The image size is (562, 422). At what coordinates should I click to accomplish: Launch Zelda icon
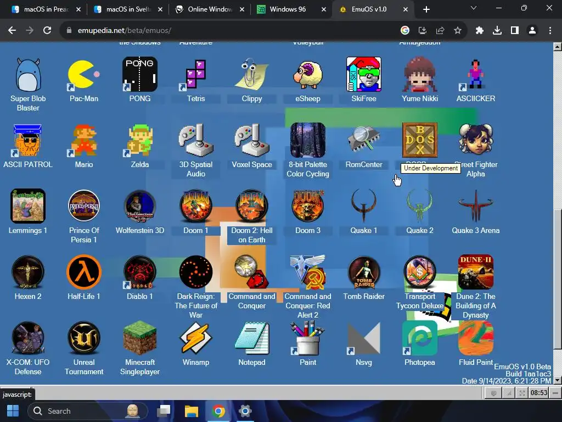pyautogui.click(x=140, y=140)
